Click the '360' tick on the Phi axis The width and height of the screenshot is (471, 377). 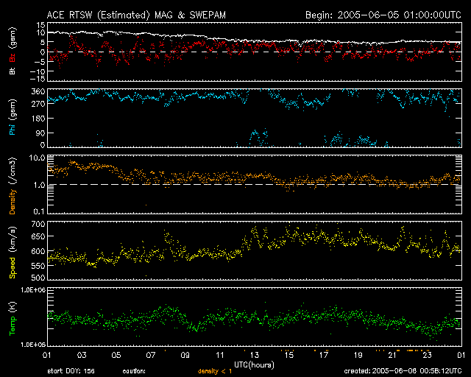[x=38, y=91]
